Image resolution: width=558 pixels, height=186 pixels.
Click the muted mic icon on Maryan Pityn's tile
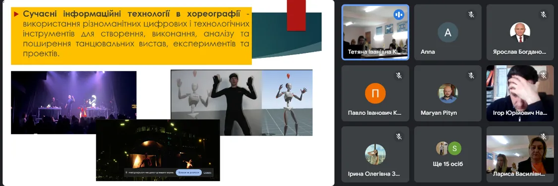pyautogui.click(x=471, y=76)
